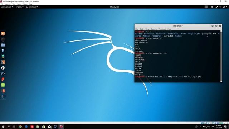Click 'passwords.txt' in ls output

[209, 34]
